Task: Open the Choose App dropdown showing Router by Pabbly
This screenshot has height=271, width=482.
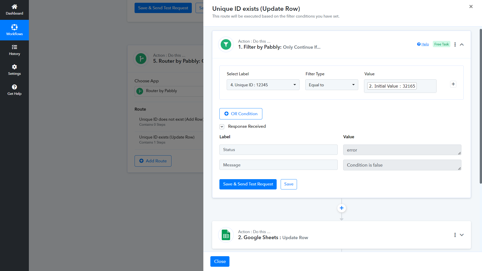Action: (169, 91)
